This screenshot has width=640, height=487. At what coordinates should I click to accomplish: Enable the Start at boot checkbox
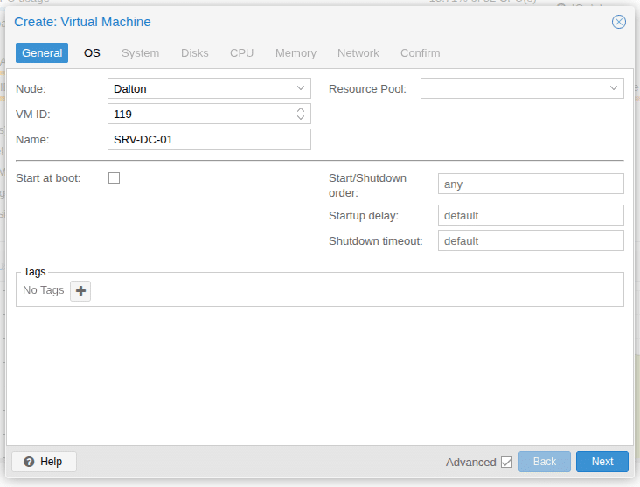point(114,178)
